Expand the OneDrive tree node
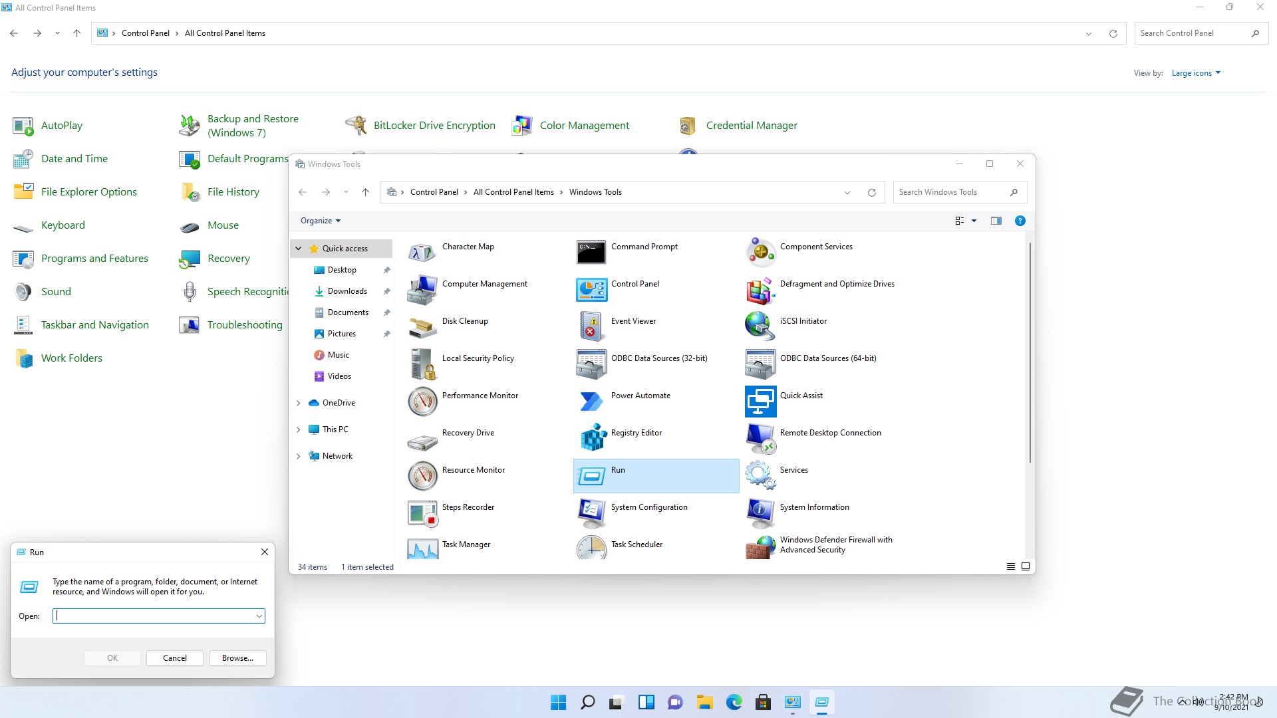Image resolution: width=1277 pixels, height=718 pixels. pos(299,403)
